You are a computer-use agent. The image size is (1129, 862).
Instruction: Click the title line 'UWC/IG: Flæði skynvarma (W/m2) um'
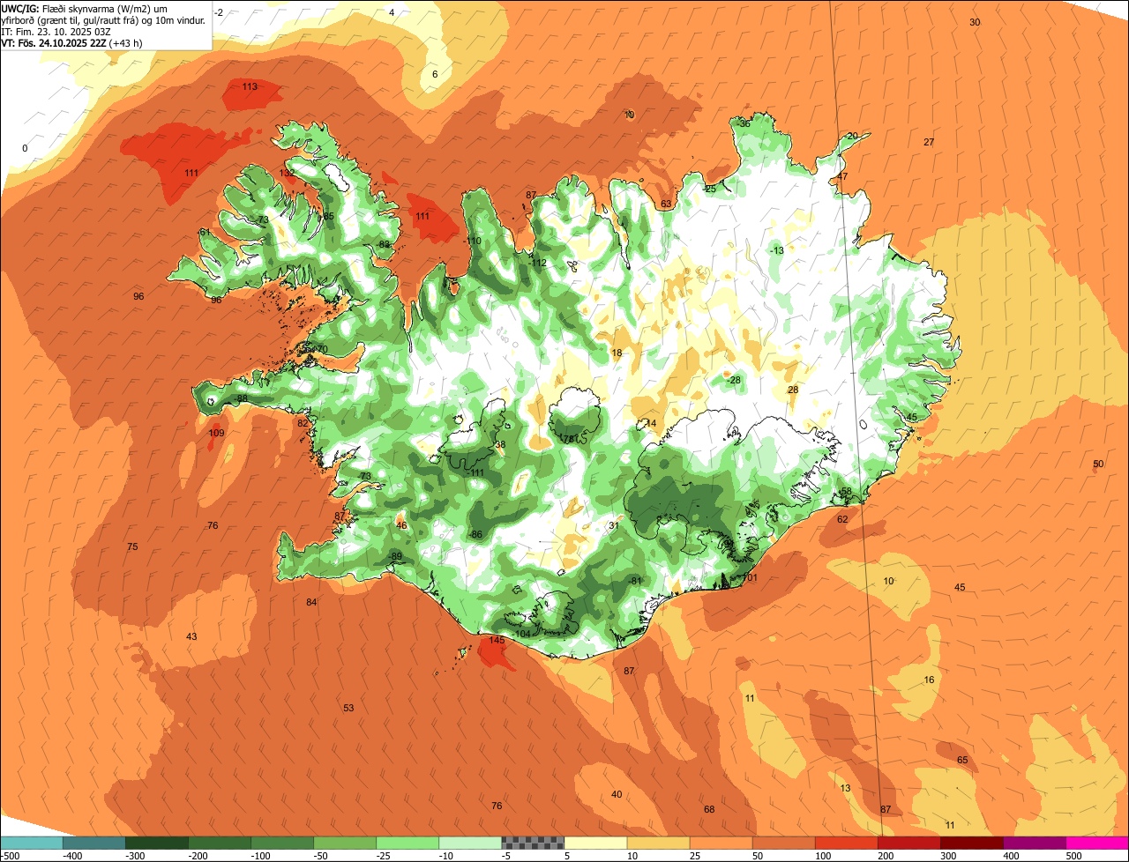pos(85,9)
